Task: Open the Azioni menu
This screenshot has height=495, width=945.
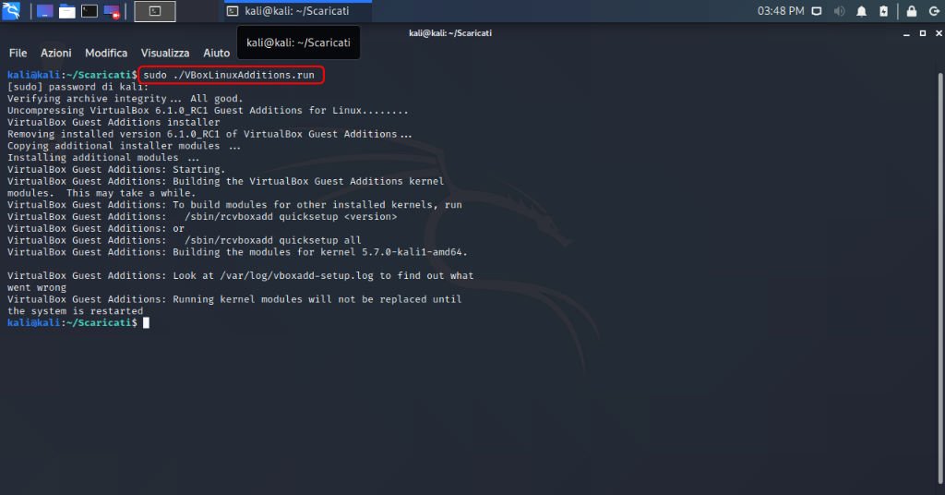Action: (56, 53)
